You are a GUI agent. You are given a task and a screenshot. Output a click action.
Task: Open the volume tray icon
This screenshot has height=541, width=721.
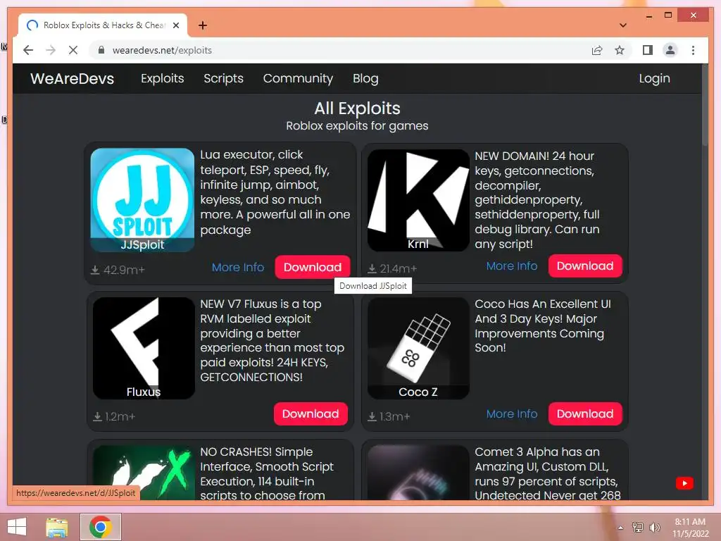point(654,528)
